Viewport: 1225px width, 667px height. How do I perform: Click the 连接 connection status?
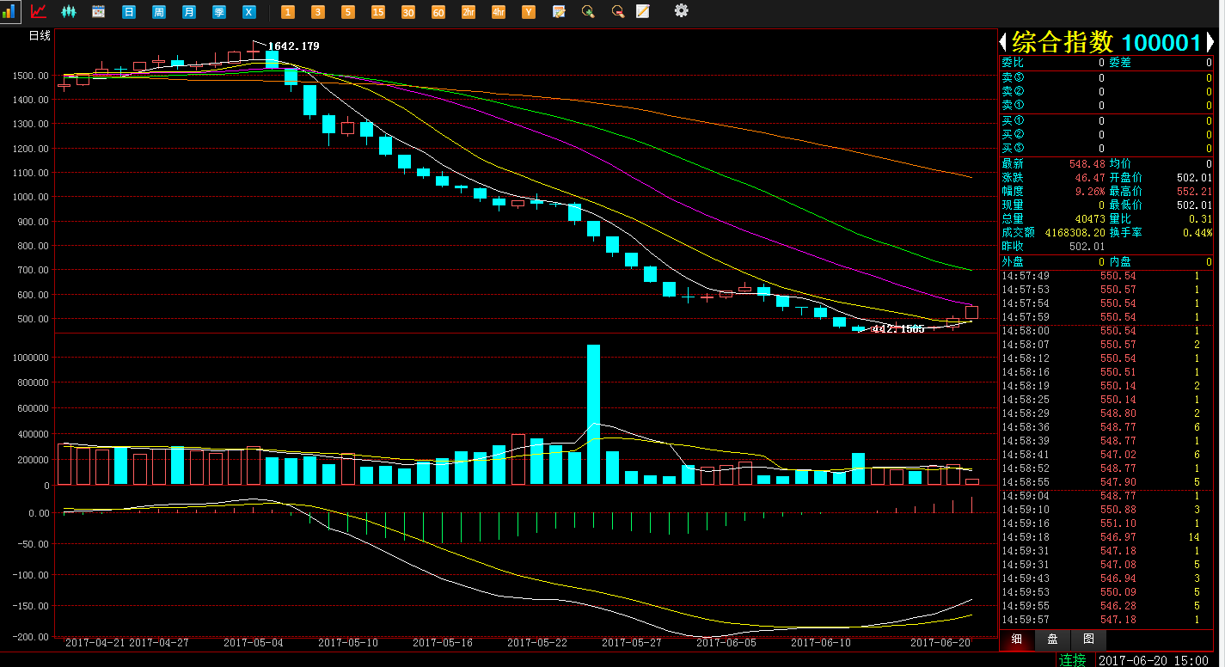(1073, 660)
